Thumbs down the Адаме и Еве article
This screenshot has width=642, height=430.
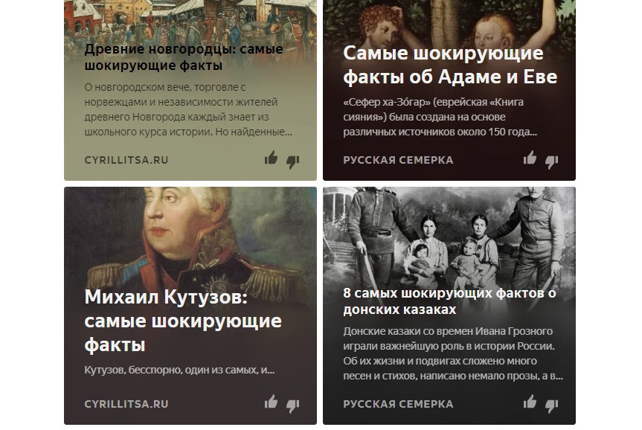tap(551, 161)
